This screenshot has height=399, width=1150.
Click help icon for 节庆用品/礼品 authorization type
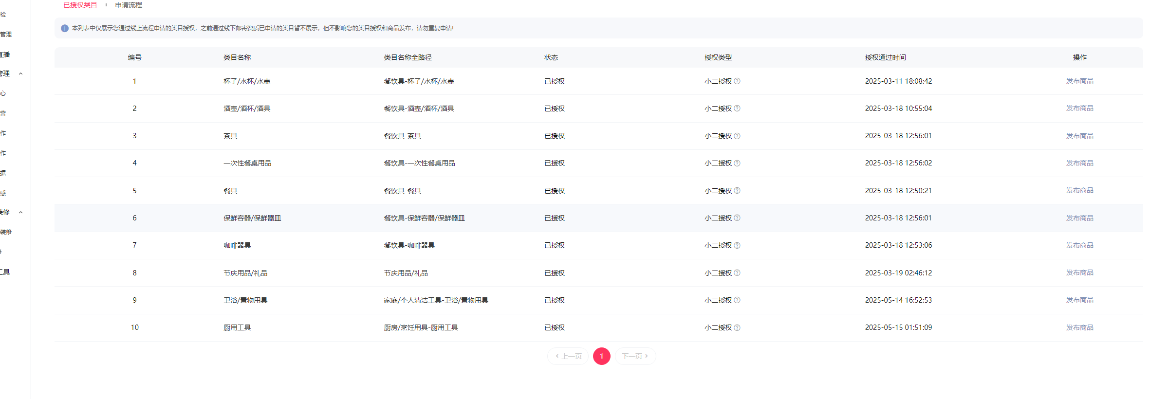[x=737, y=273]
